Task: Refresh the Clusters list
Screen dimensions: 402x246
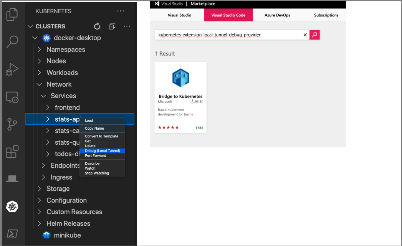Action: [x=97, y=26]
